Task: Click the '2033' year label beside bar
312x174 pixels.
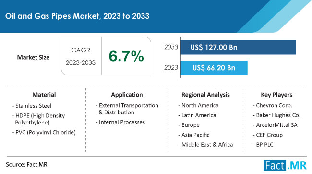Action: pyautogui.click(x=171, y=47)
